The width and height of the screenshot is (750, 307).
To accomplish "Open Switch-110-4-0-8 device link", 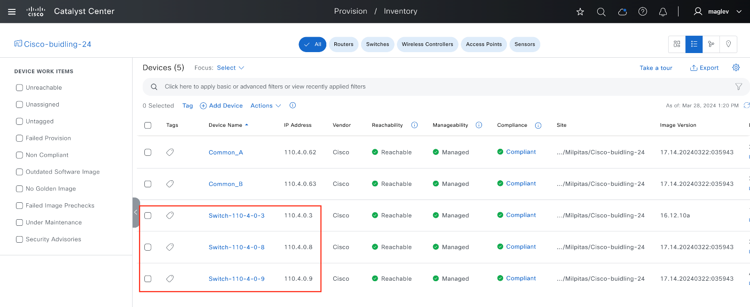I will (x=237, y=247).
